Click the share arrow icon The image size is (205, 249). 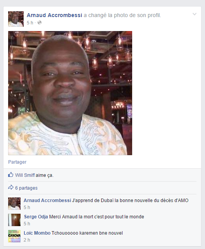coord(10,187)
